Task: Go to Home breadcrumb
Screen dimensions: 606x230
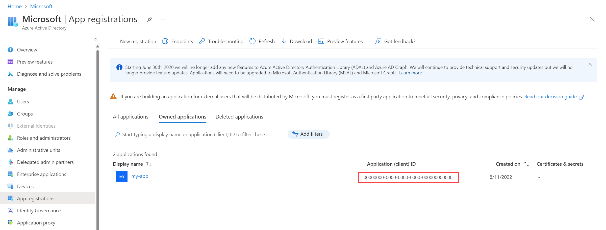Action: (15, 7)
